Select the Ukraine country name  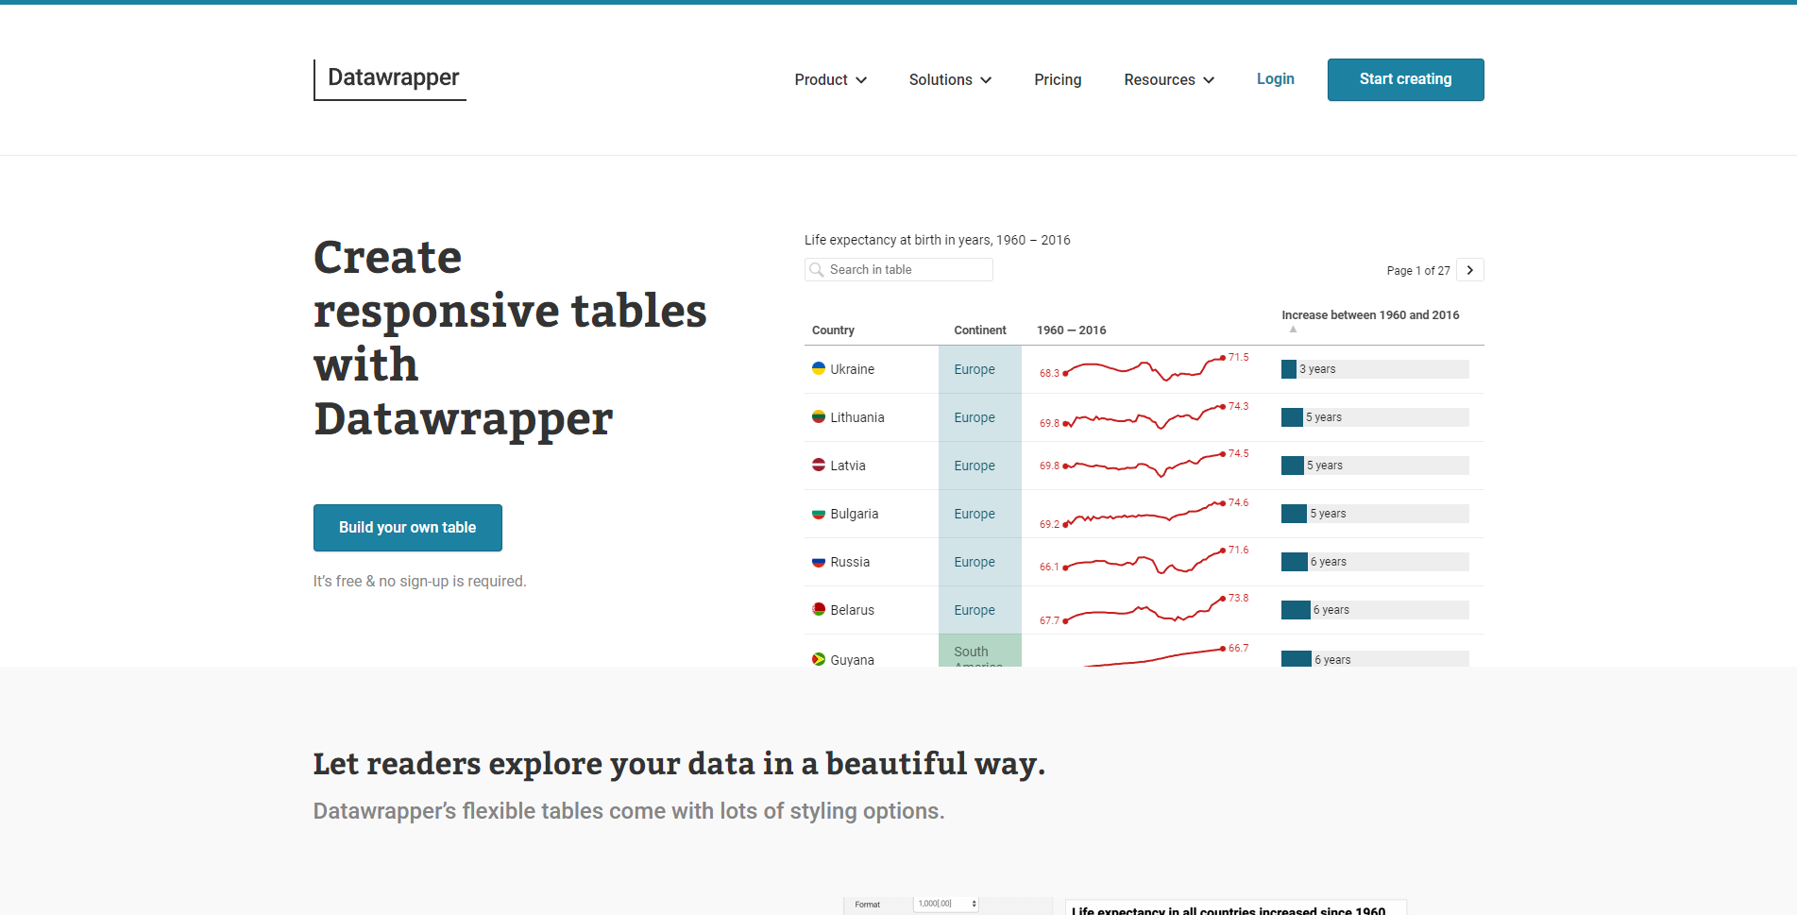tap(852, 369)
